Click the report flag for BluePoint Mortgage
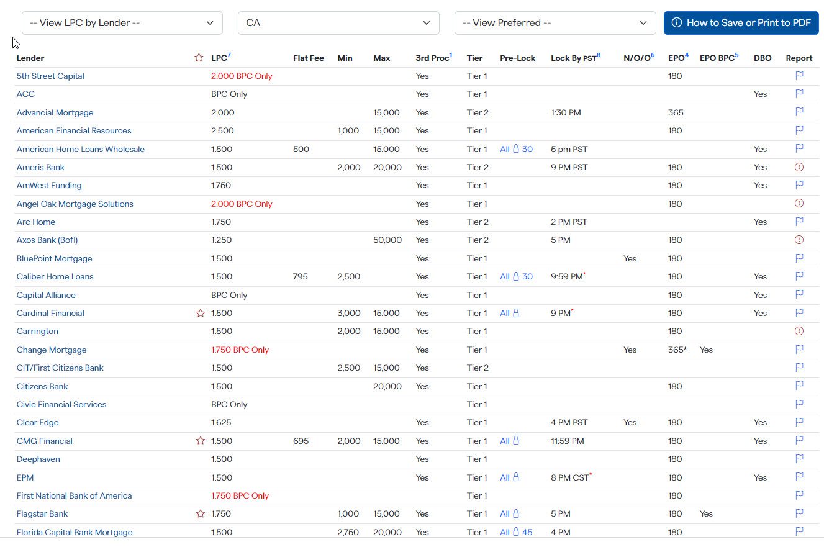 (x=799, y=258)
